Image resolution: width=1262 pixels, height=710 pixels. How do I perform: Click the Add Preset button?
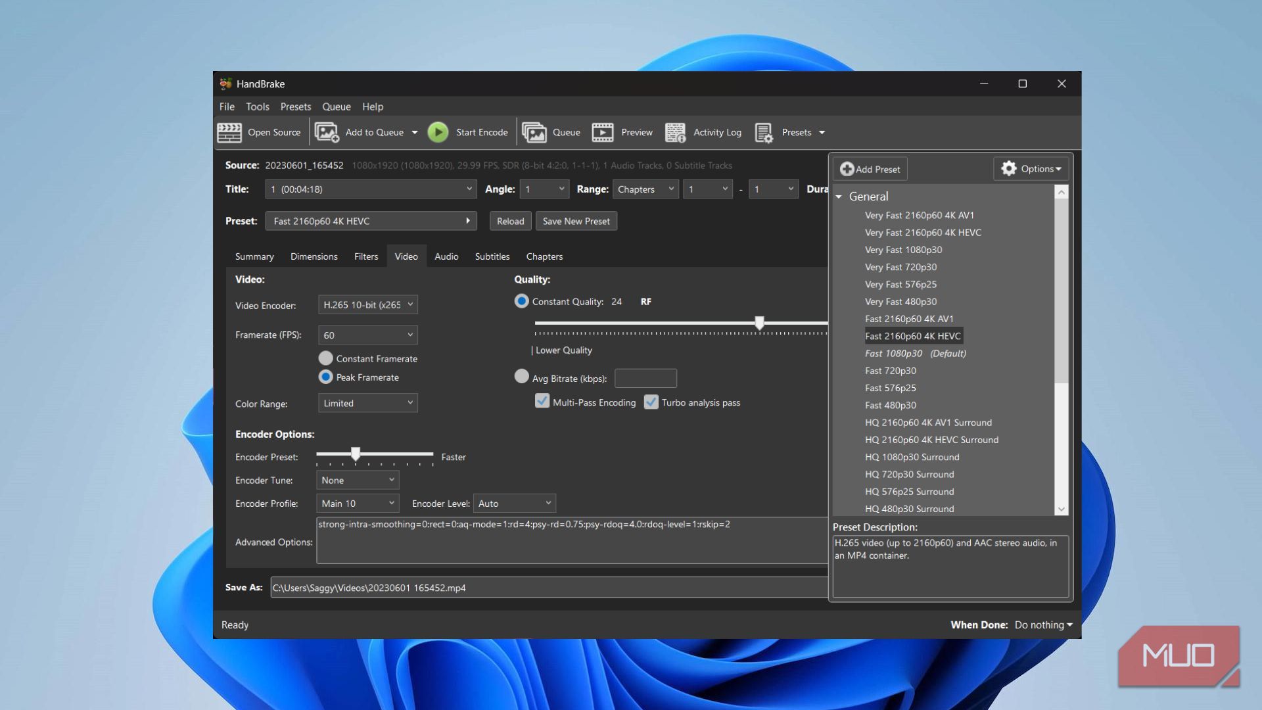pos(870,169)
